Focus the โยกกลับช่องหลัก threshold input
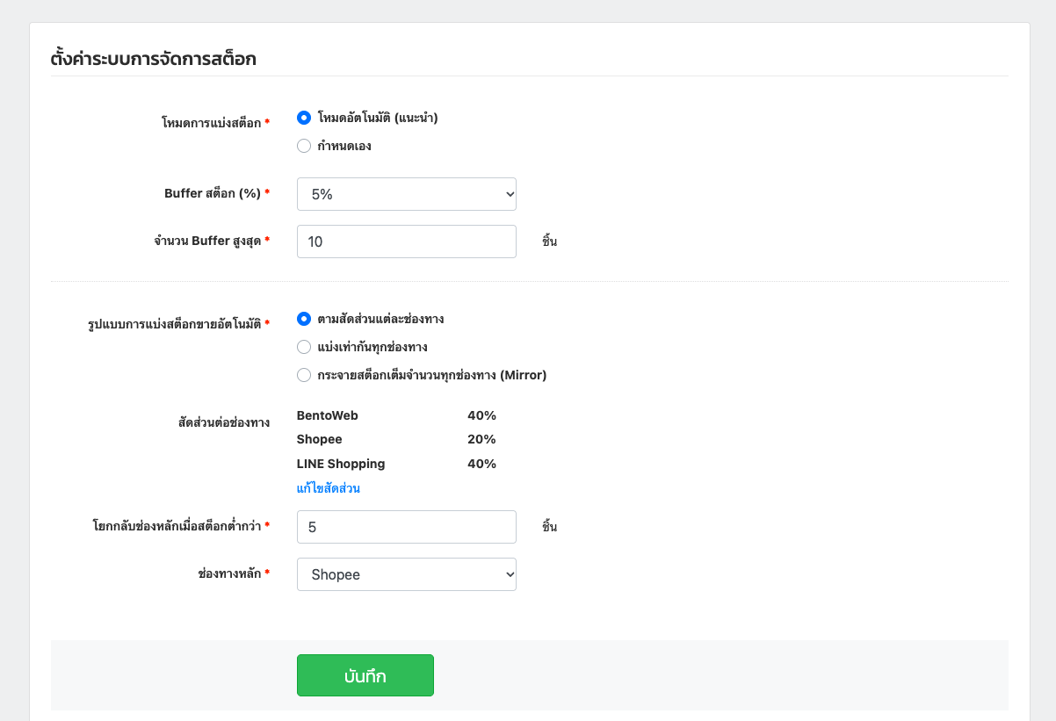The image size is (1056, 721). [407, 527]
